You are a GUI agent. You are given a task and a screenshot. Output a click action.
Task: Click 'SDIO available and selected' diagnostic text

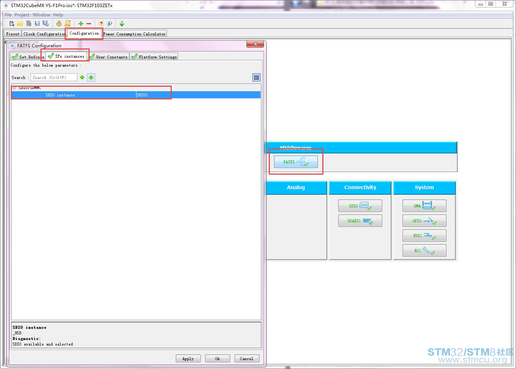pyautogui.click(x=43, y=344)
